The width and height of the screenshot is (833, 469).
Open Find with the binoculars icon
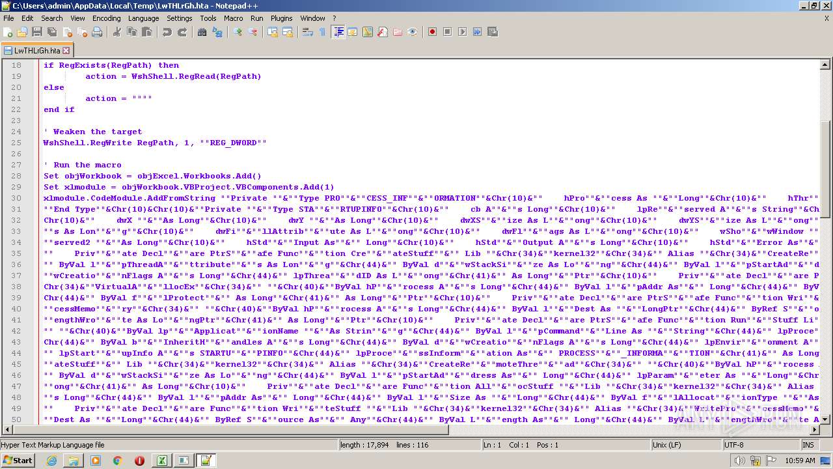[x=202, y=32]
